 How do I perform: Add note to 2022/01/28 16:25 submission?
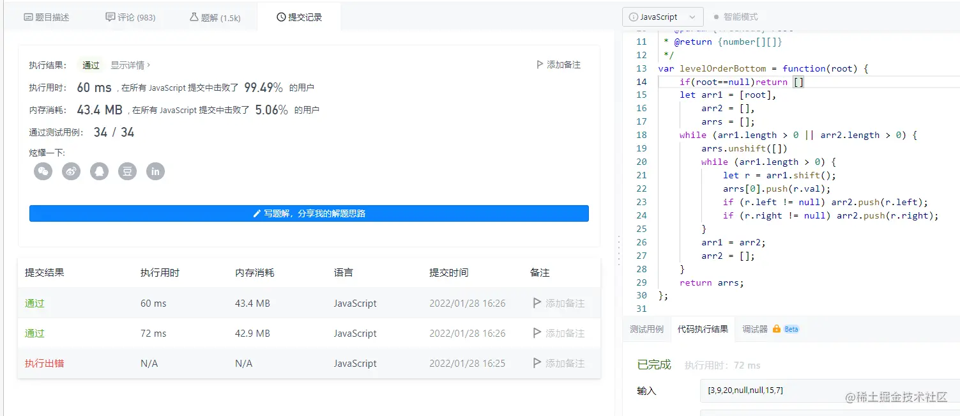coord(559,364)
